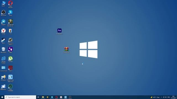Select the Warhammer Mark of Chaos shortcut
The image size is (177, 99).
11,23
